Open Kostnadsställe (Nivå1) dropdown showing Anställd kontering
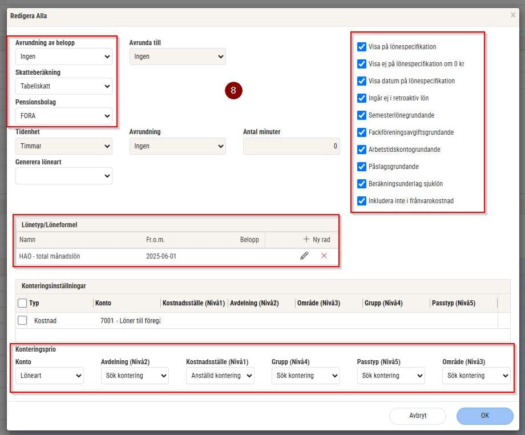 point(220,376)
